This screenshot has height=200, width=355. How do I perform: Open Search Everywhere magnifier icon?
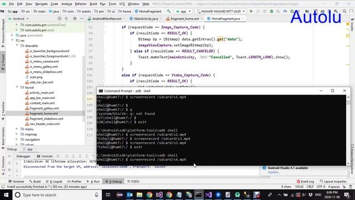tap(344, 11)
